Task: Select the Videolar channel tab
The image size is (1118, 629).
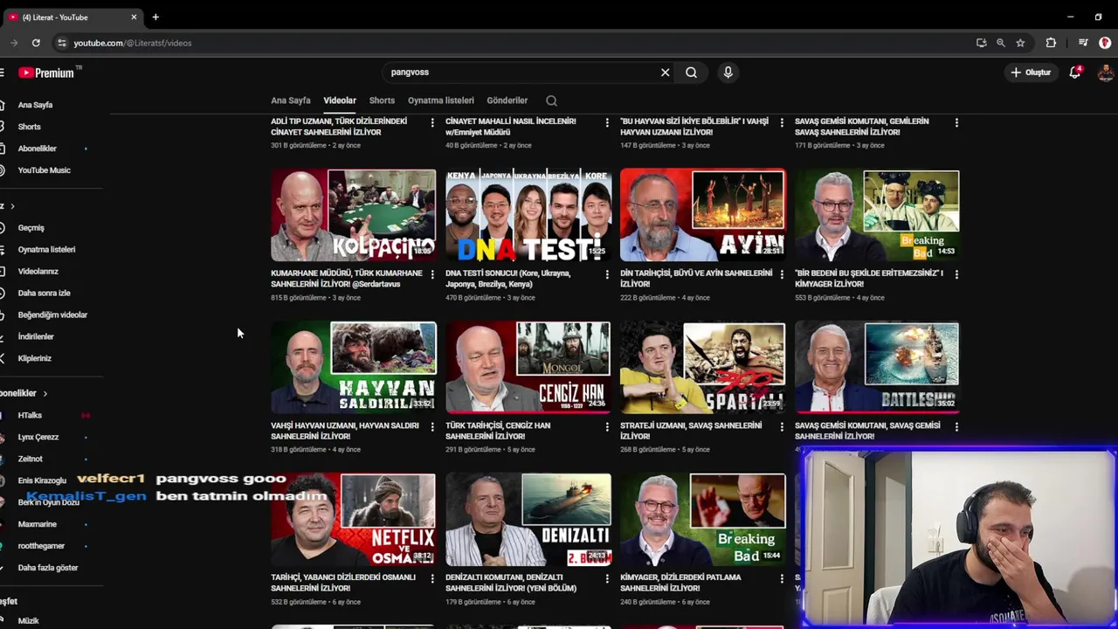Action: 340,100
